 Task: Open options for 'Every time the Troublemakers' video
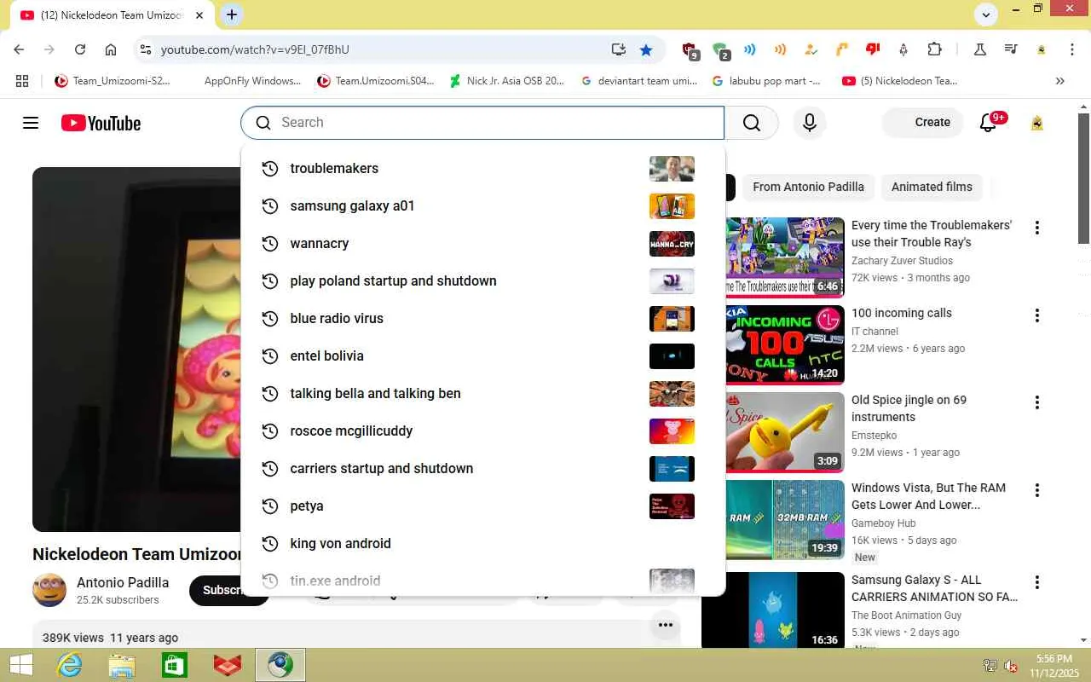tap(1037, 228)
